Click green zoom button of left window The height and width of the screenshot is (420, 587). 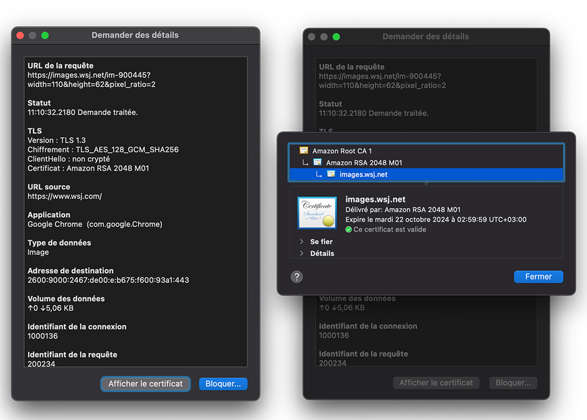tap(45, 35)
